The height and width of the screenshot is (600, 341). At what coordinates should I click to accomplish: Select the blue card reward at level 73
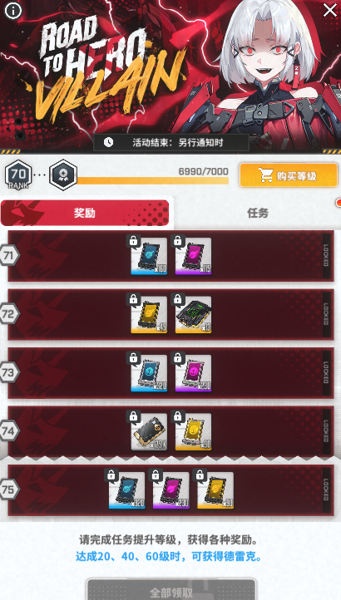tap(149, 372)
